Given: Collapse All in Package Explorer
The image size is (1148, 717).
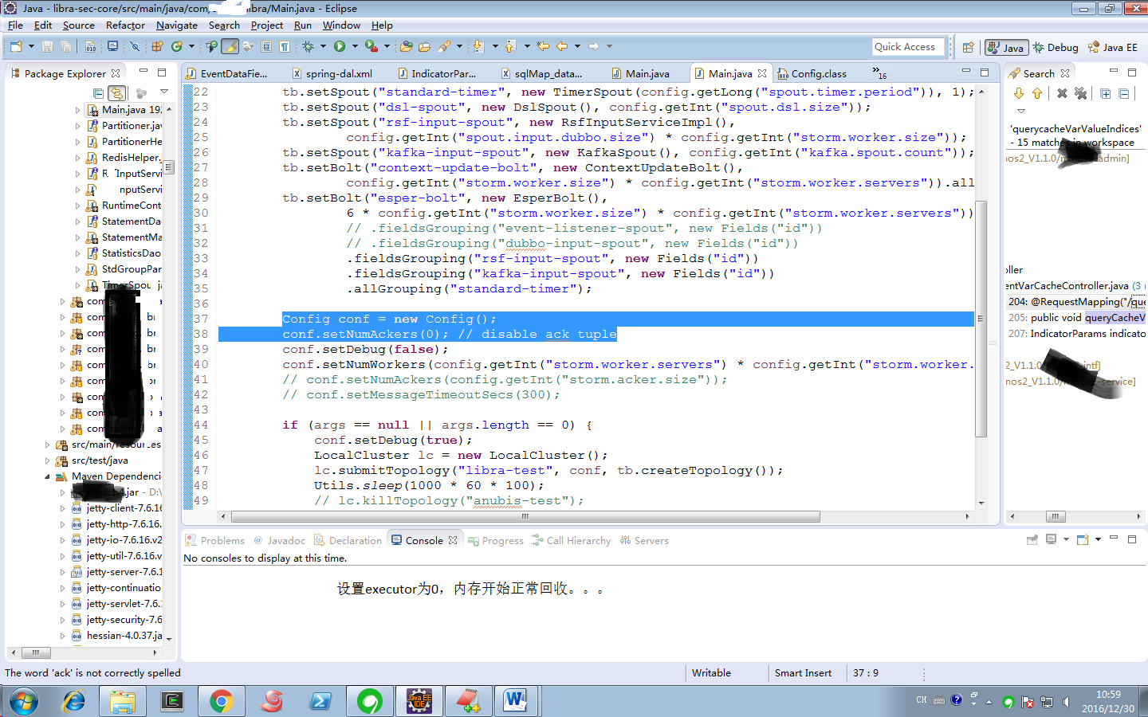Looking at the screenshot, I should coord(98,93).
